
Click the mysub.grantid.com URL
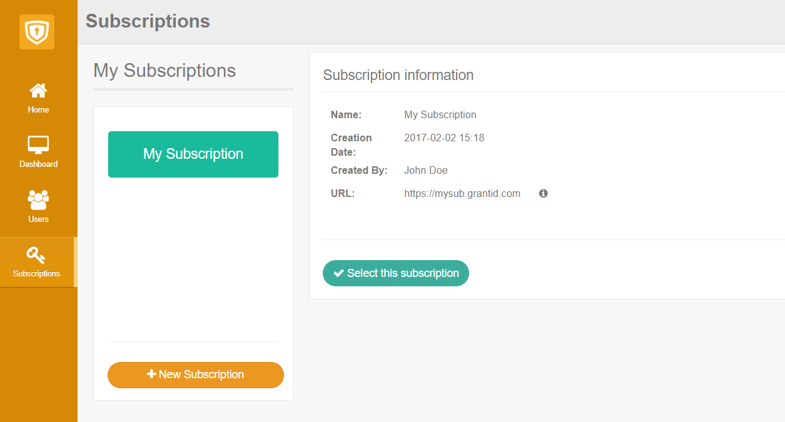click(x=462, y=194)
